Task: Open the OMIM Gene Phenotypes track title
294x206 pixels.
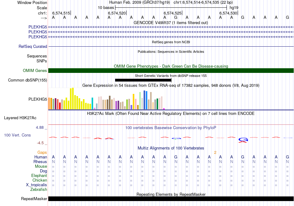Action: (171, 66)
